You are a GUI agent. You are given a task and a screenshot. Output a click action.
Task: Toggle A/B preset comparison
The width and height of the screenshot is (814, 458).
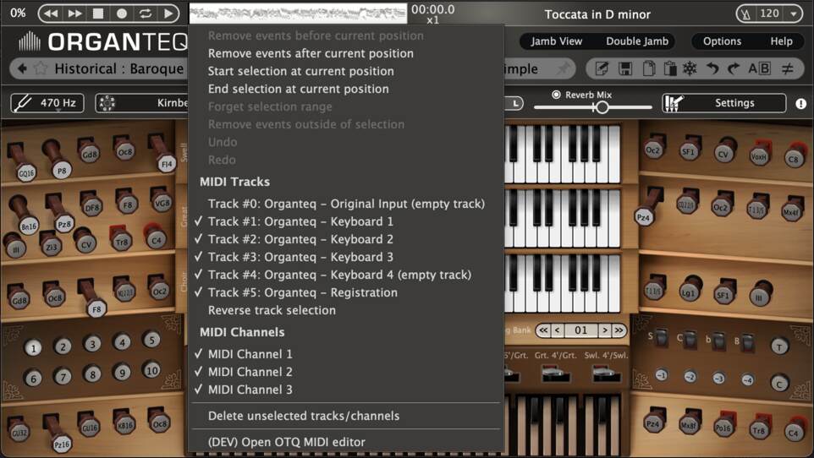point(759,68)
